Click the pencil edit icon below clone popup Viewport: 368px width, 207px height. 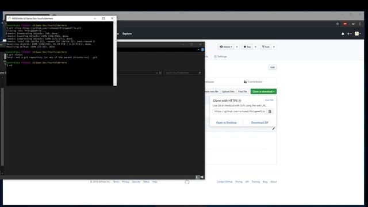coord(274,128)
